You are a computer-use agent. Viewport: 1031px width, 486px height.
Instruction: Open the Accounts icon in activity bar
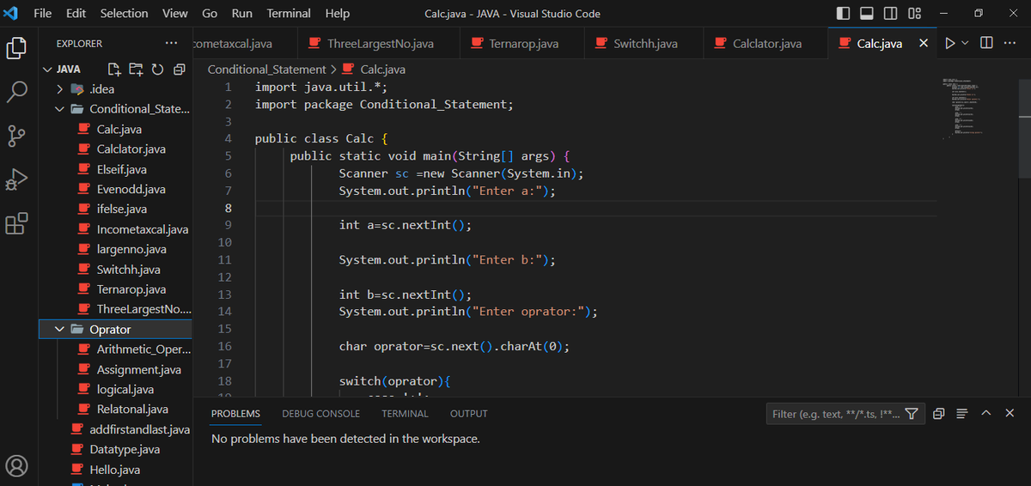(x=17, y=466)
